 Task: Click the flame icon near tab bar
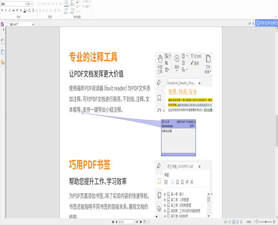pos(249,23)
